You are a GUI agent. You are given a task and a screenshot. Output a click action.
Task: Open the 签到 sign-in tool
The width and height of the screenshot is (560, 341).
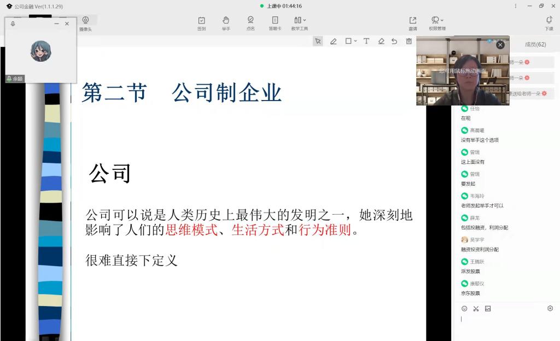pos(201,23)
